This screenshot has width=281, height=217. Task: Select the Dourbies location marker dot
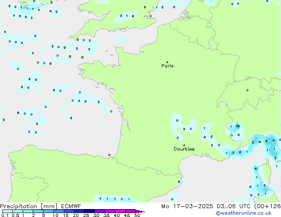[184, 145]
